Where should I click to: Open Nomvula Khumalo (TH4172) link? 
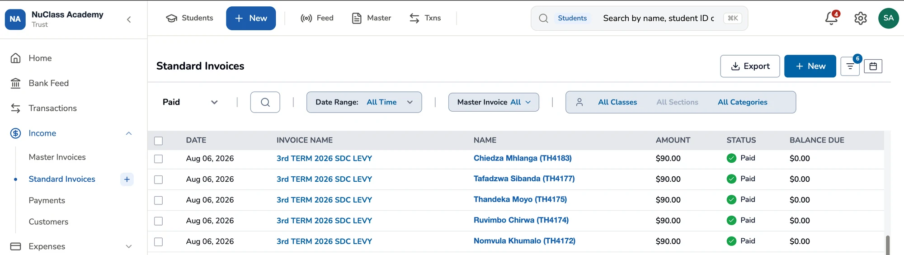pyautogui.click(x=524, y=241)
